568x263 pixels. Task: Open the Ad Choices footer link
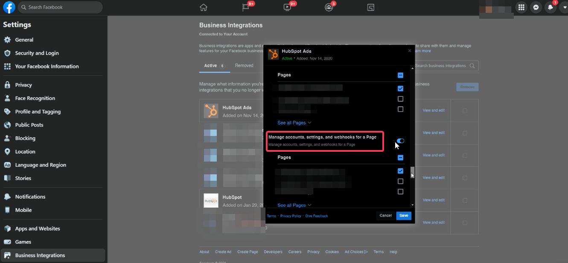click(356, 252)
